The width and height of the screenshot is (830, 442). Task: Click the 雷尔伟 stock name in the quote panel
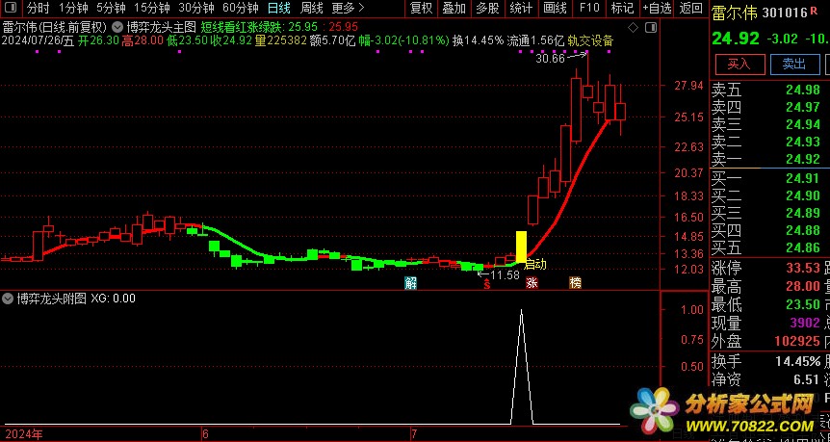[x=735, y=13]
